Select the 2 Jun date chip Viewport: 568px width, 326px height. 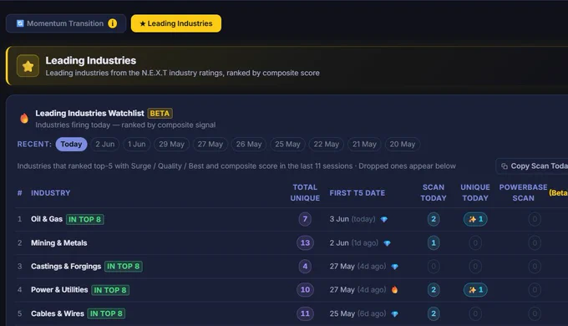(x=105, y=145)
